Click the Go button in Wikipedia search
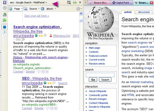 (93, 80)
